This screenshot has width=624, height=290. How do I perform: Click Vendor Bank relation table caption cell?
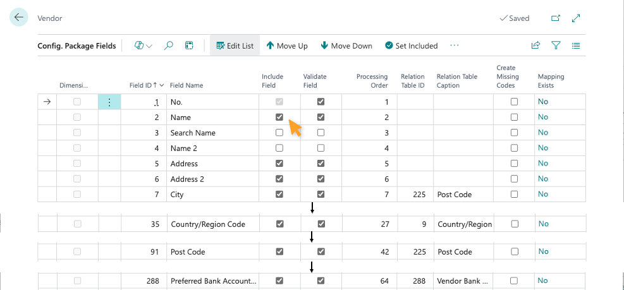point(463,281)
